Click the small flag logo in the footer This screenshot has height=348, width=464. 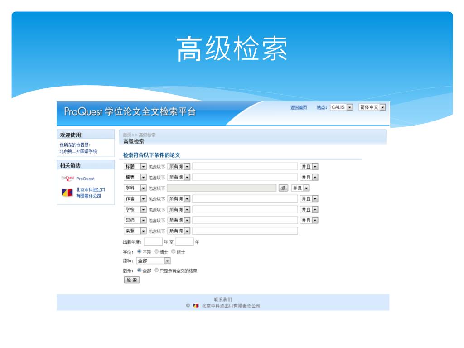tap(196, 306)
